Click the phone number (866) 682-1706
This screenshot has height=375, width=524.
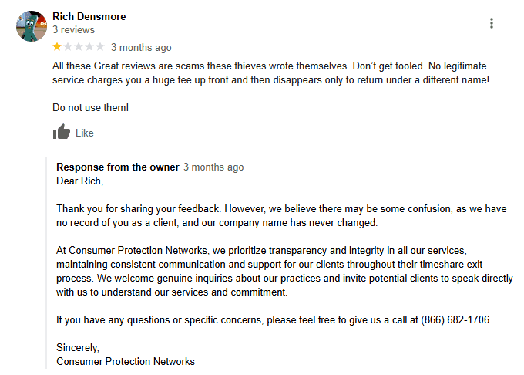click(455, 319)
